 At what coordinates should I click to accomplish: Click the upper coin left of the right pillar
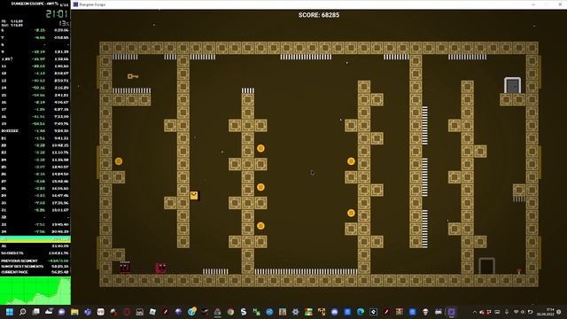click(x=351, y=161)
